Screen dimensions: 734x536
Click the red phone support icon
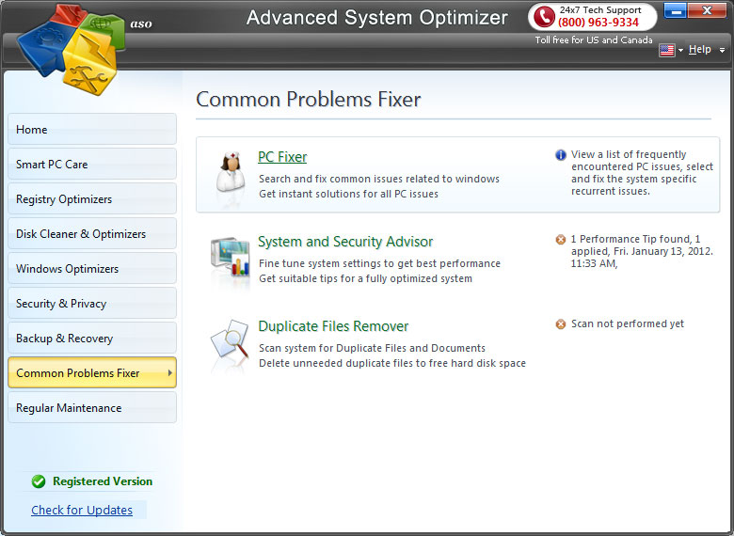tap(544, 16)
